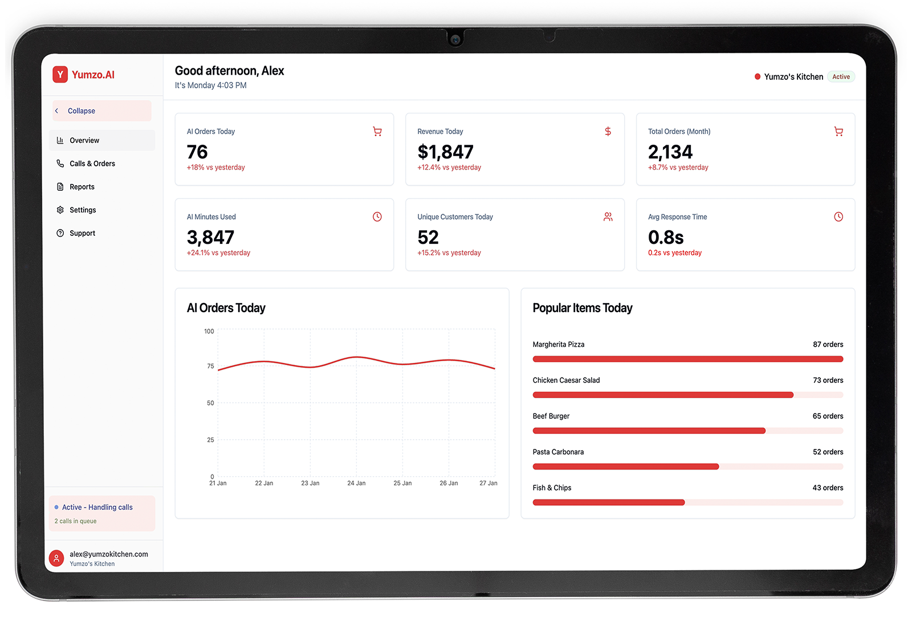This screenshot has height=618, width=912.
Task: Click the cart icon on AI Orders Today card
Action: (377, 132)
